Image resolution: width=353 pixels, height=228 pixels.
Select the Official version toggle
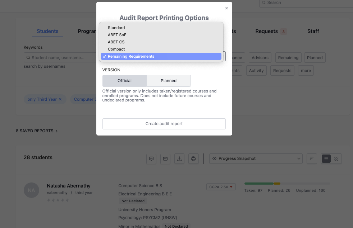point(124,81)
